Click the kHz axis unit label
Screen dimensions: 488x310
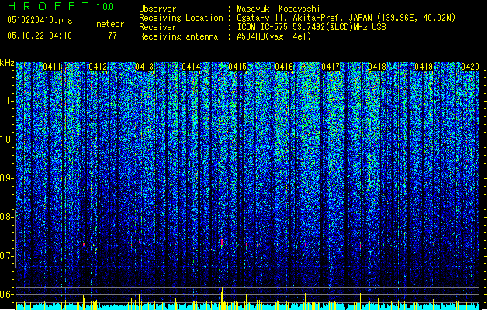pyautogui.click(x=7, y=63)
